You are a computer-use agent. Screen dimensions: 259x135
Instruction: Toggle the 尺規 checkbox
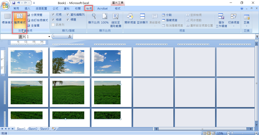(x=53, y=15)
